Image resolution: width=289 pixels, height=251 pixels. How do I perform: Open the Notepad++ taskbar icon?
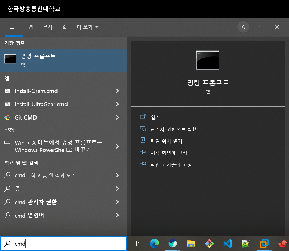pyautogui.click(x=246, y=244)
